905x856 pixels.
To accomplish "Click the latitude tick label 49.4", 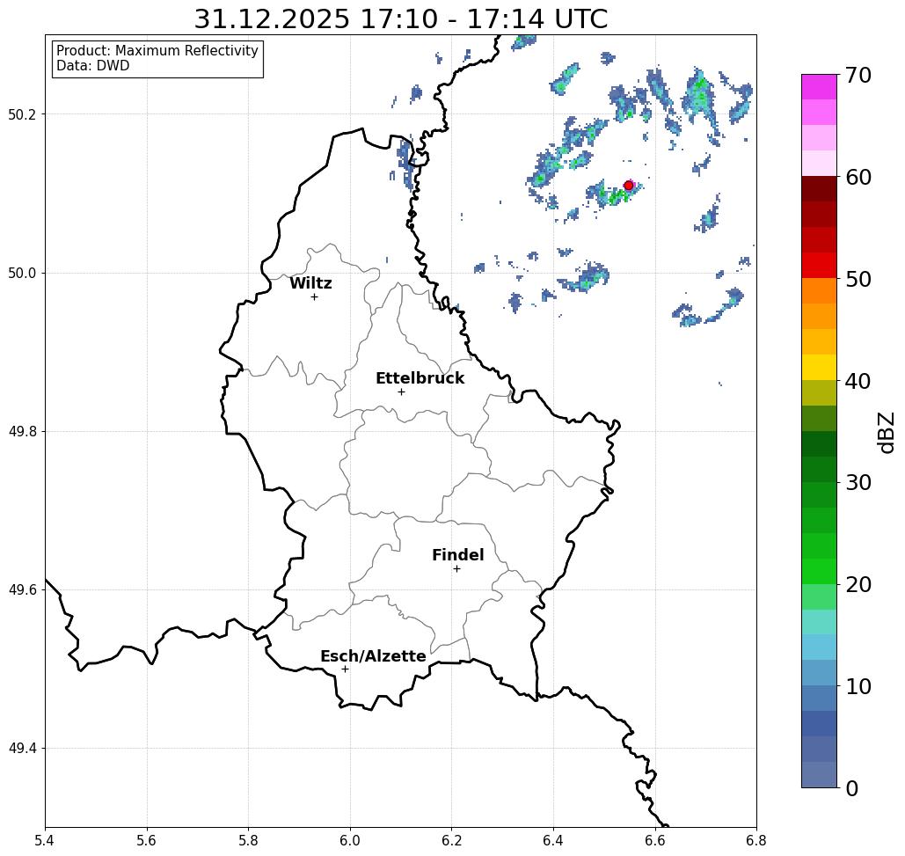I will pyautogui.click(x=22, y=749).
